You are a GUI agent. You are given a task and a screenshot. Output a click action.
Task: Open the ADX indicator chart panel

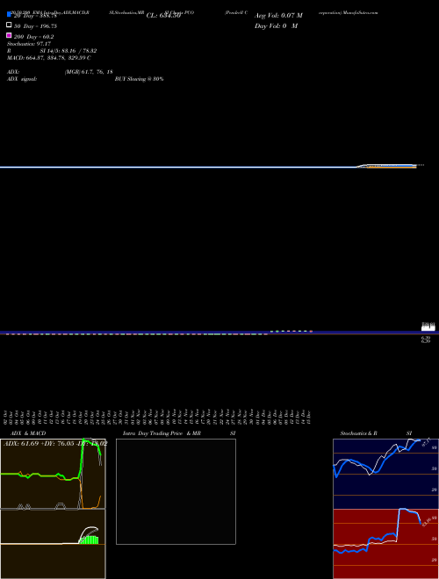(53, 474)
